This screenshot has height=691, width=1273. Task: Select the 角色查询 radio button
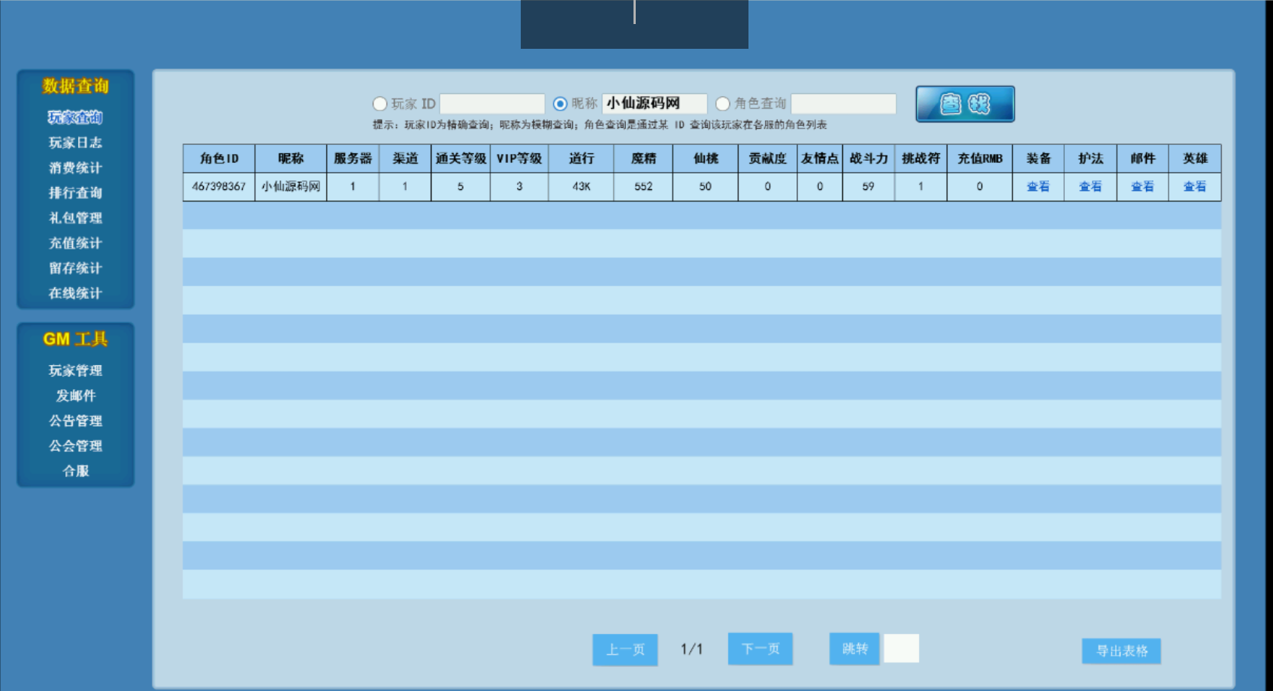pos(723,104)
